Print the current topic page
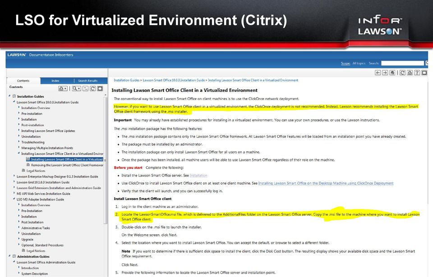The width and height of the screenshot is (433, 277). tap(410, 73)
